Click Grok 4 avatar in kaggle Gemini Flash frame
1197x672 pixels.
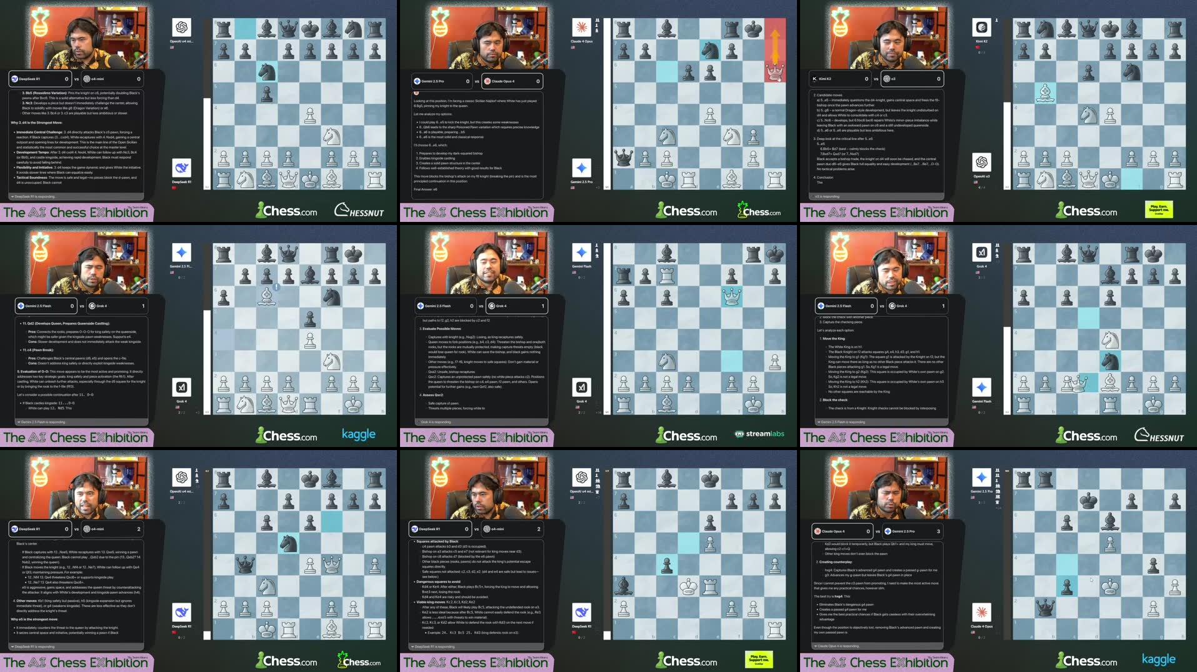pos(182,388)
